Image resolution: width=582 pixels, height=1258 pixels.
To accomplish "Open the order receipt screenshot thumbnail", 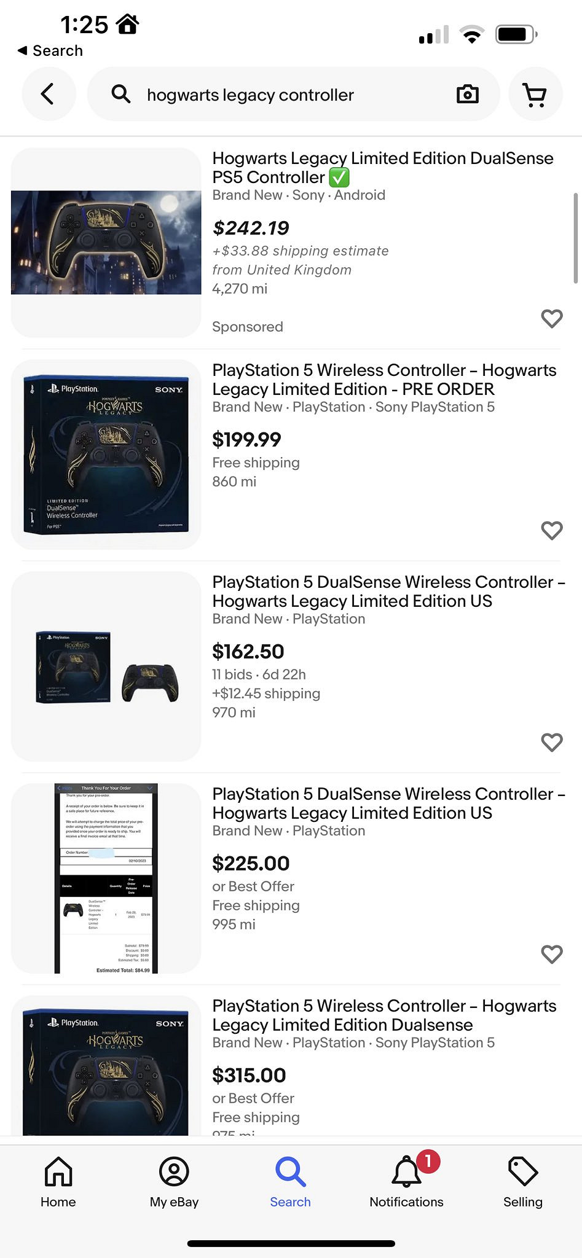I will [106, 878].
